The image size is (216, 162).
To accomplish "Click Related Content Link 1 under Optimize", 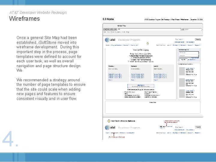I will tap(137, 74).
